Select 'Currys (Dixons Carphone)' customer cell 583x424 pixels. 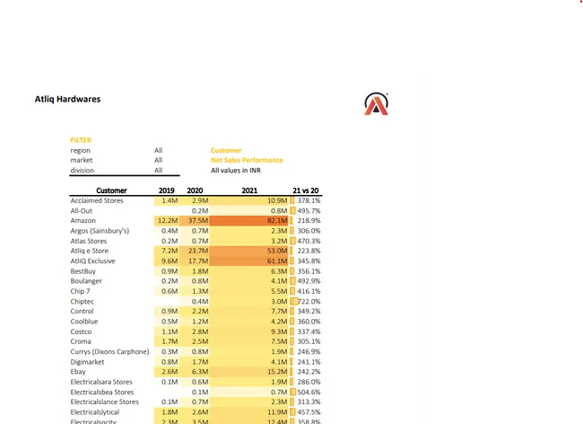click(x=109, y=351)
